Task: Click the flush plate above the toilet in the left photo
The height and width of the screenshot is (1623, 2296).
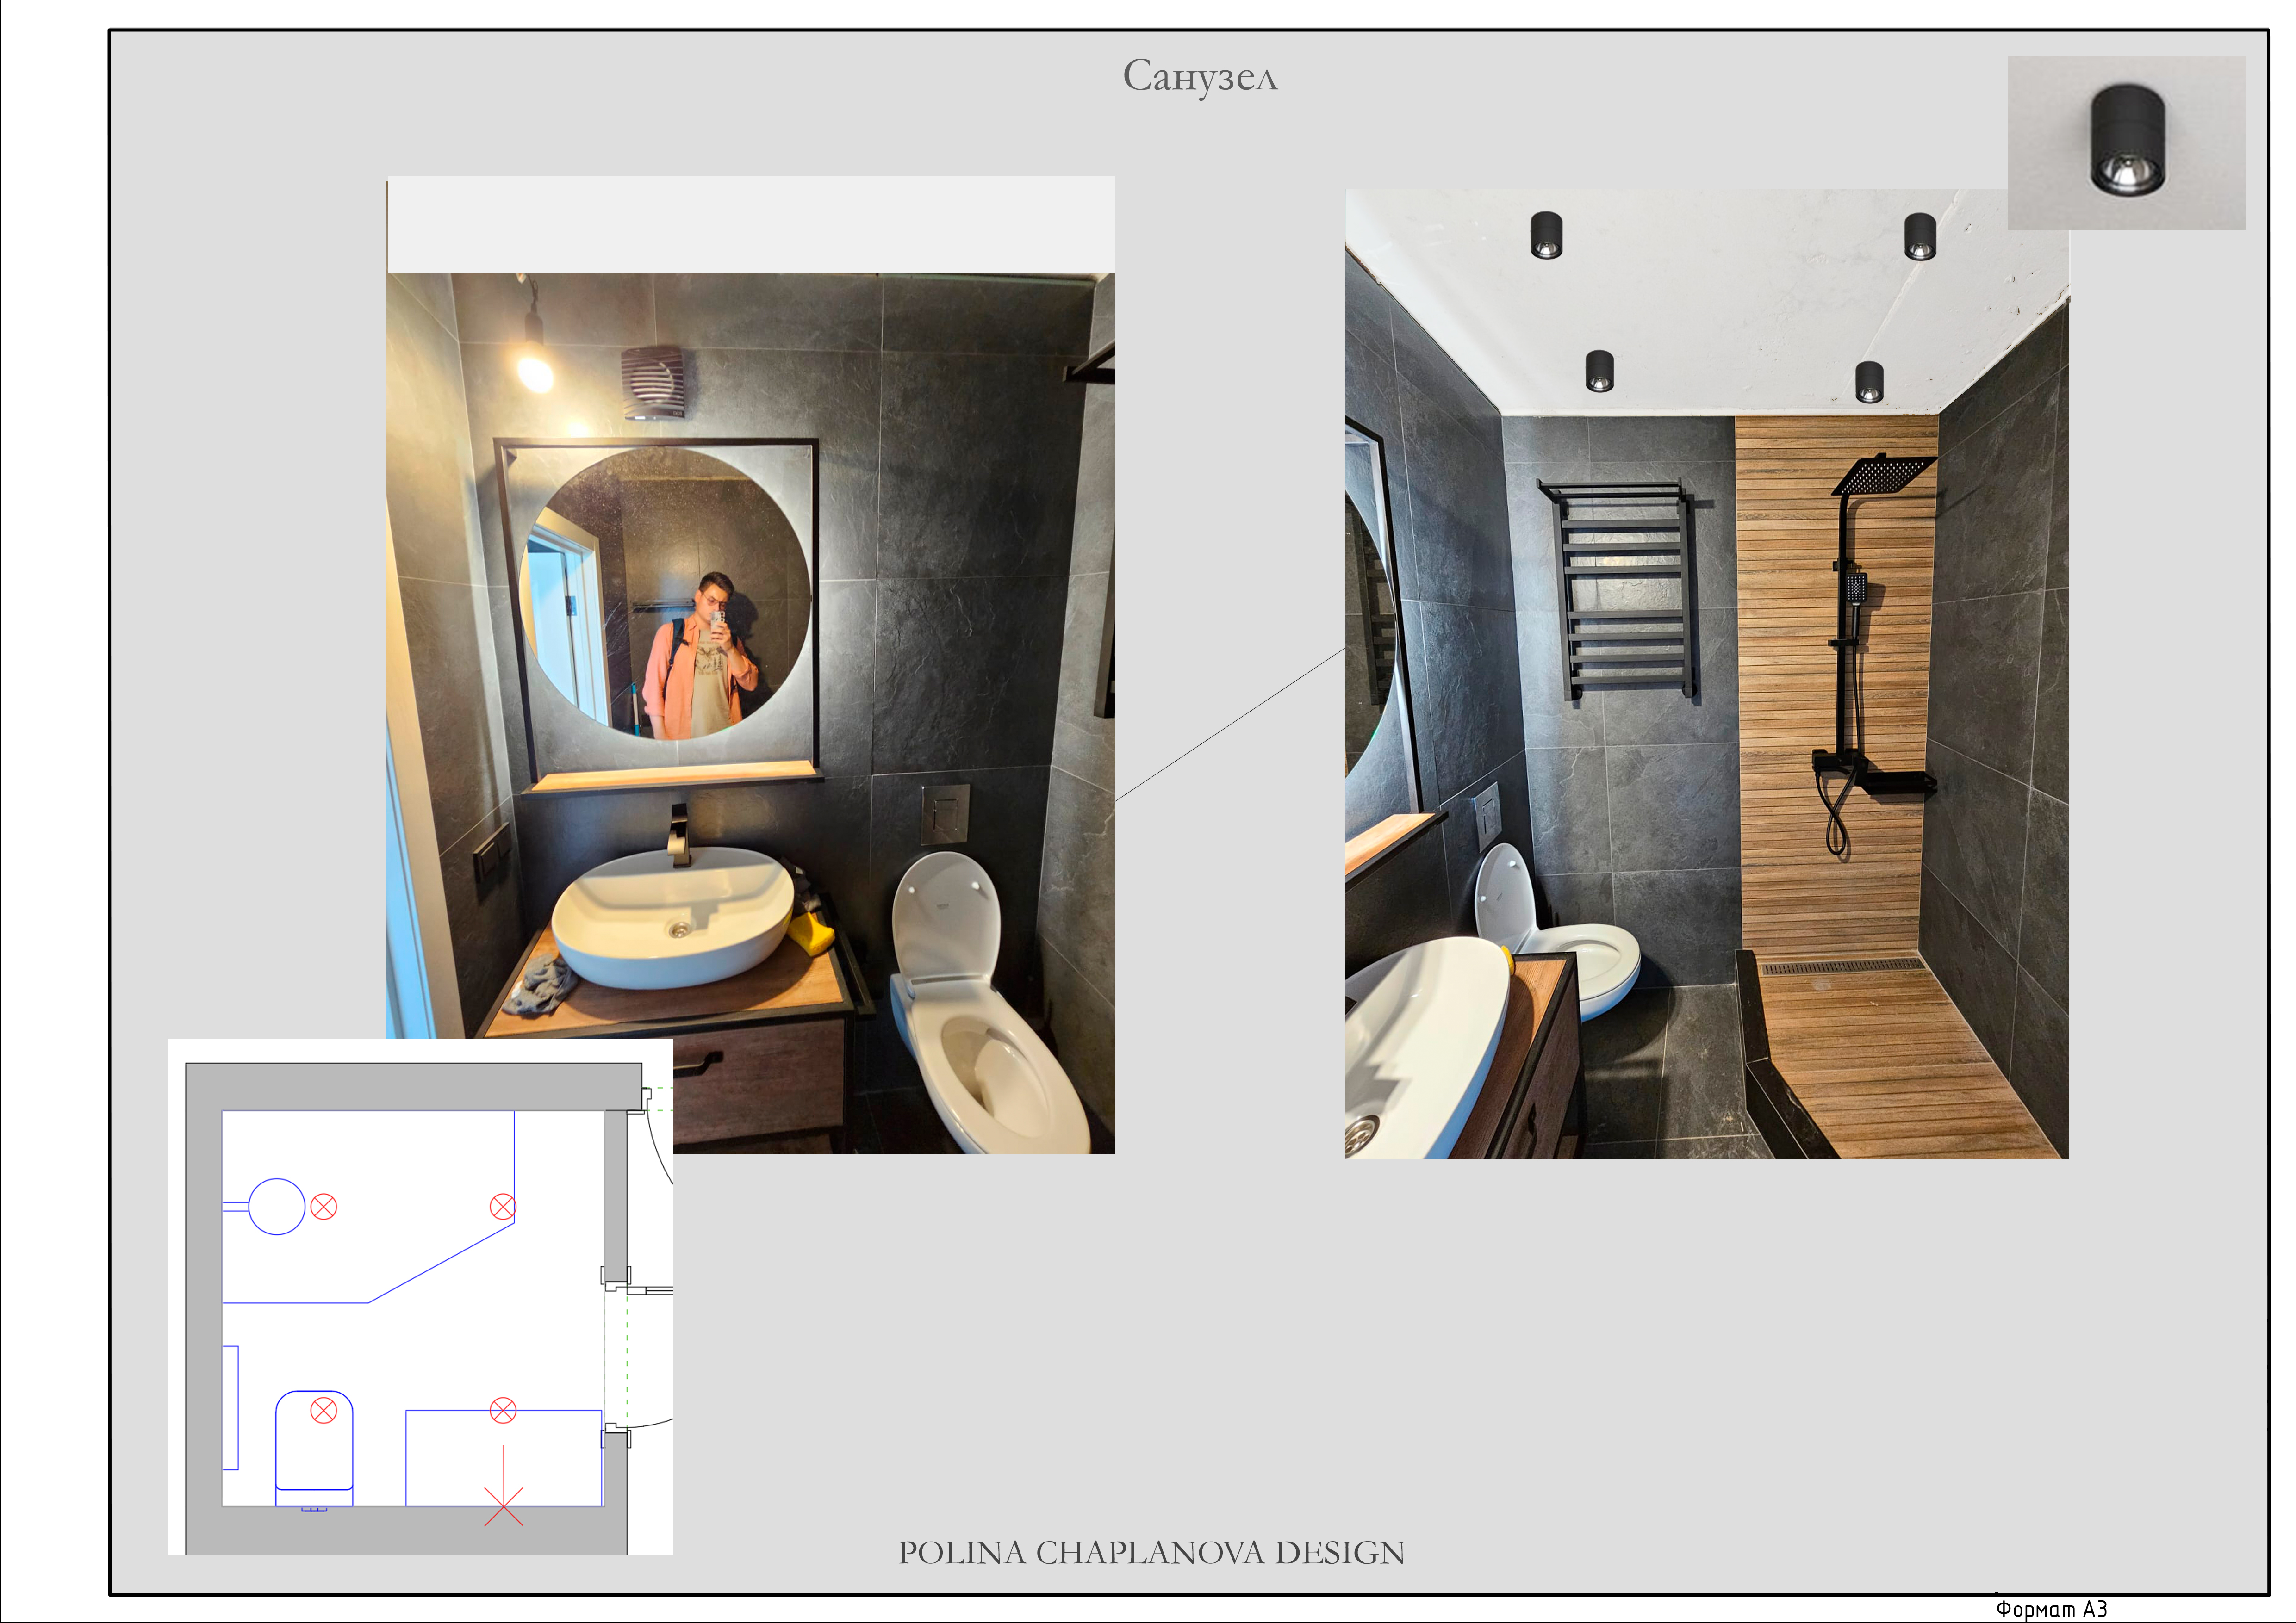Action: point(945,813)
